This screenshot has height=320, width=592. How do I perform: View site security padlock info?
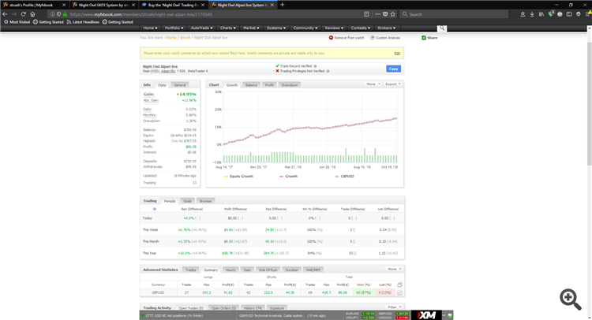pos(65,14)
